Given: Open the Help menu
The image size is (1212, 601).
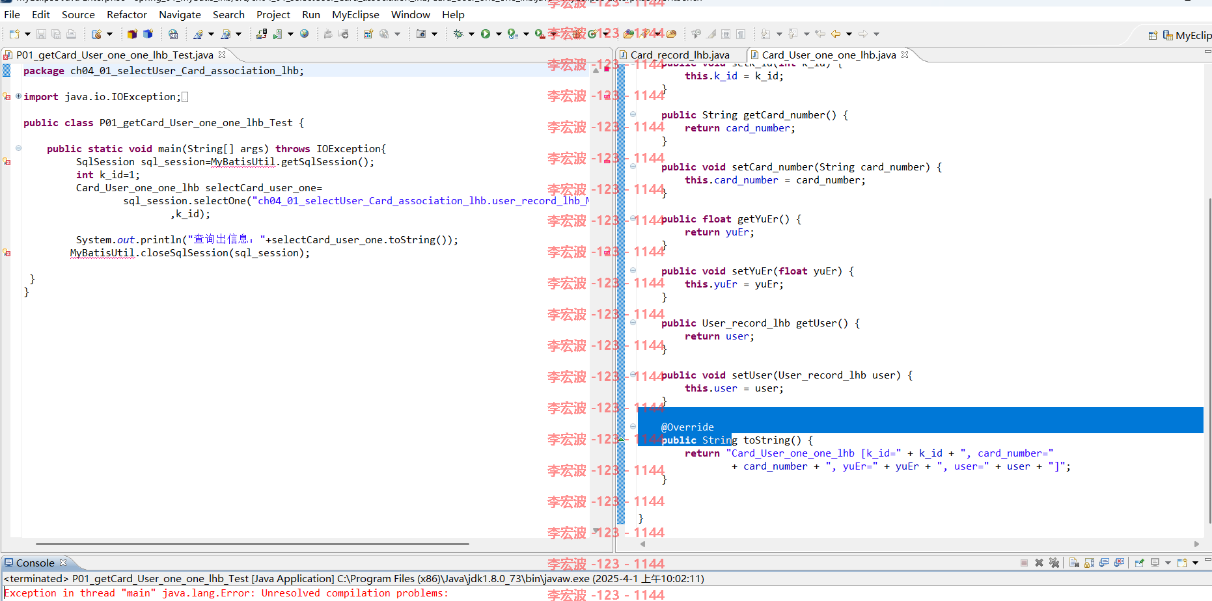Looking at the screenshot, I should (453, 14).
